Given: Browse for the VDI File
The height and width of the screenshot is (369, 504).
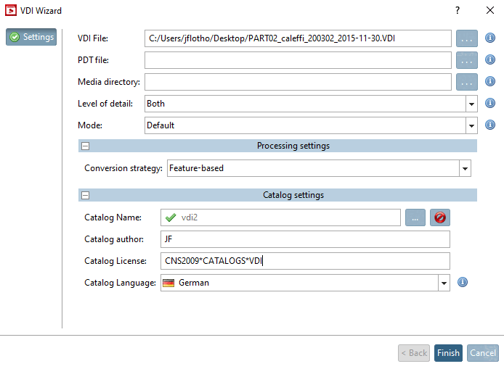Looking at the screenshot, I should (x=466, y=38).
